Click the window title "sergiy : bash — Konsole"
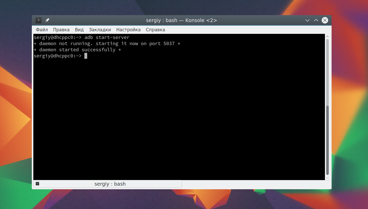 pos(181,20)
